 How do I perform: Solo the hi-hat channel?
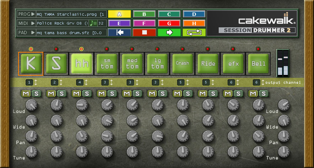tap(87, 93)
